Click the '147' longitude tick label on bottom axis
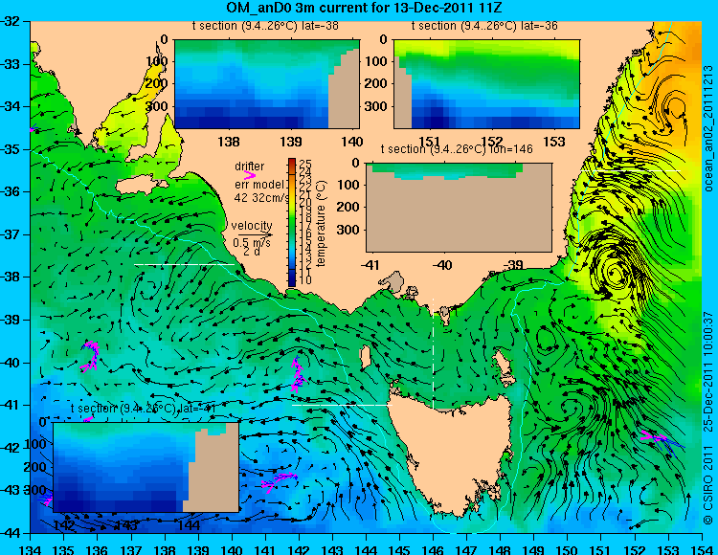The image size is (718, 555). [466, 549]
